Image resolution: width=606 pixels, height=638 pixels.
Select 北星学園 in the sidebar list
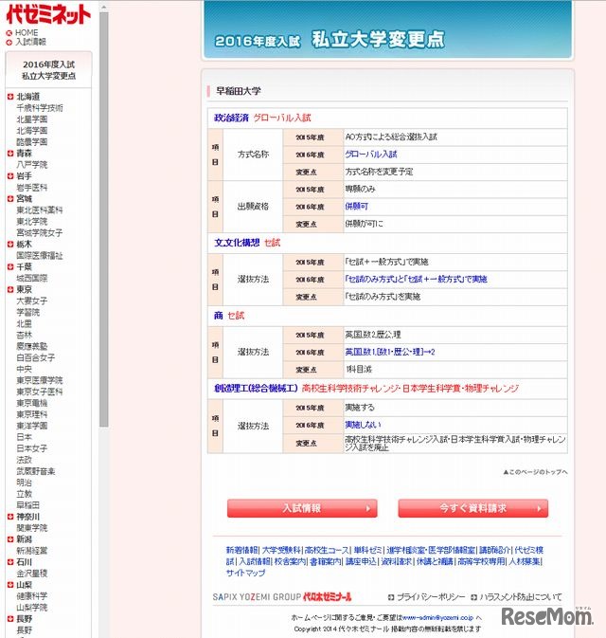click(x=31, y=119)
